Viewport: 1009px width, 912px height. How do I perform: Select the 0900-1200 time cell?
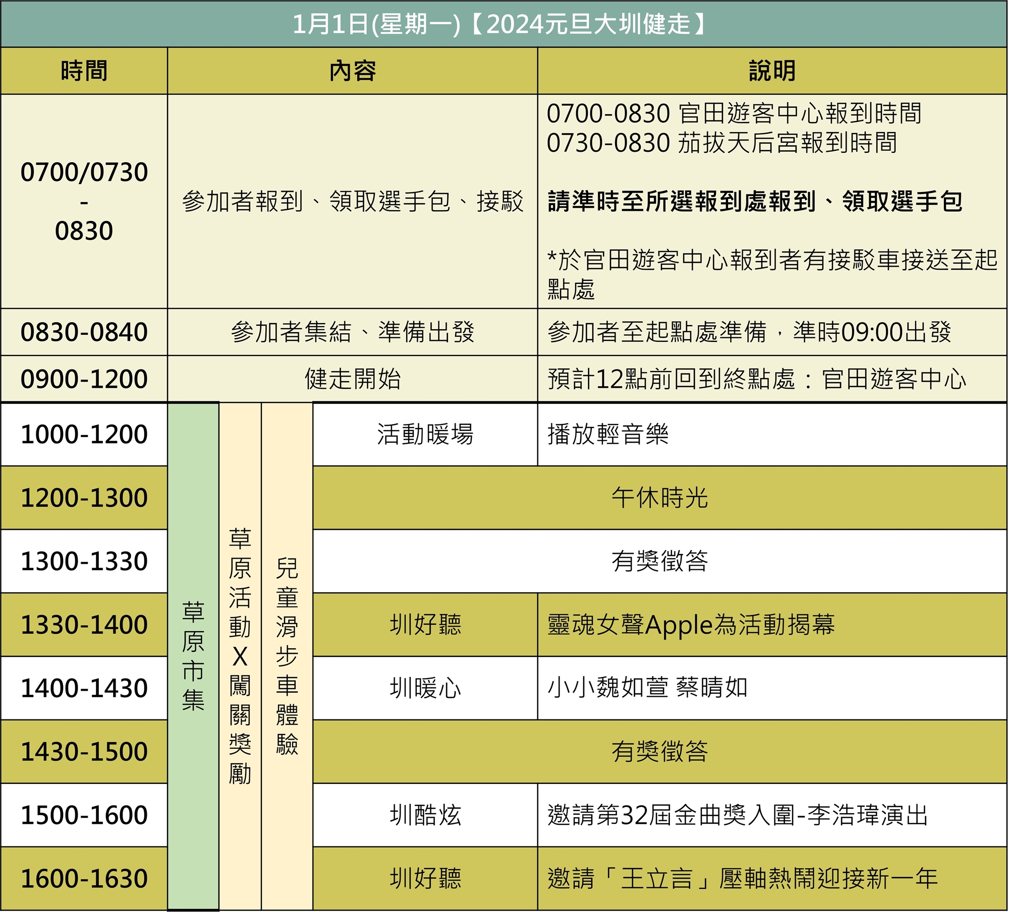pyautogui.click(x=84, y=379)
